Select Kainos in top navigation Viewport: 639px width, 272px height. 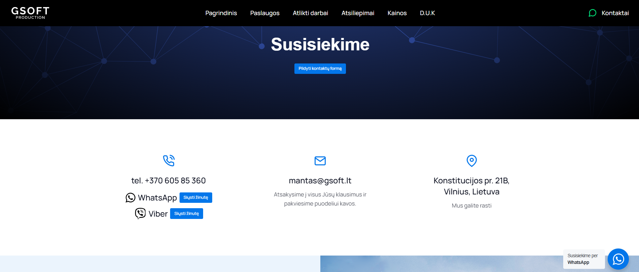pos(397,13)
